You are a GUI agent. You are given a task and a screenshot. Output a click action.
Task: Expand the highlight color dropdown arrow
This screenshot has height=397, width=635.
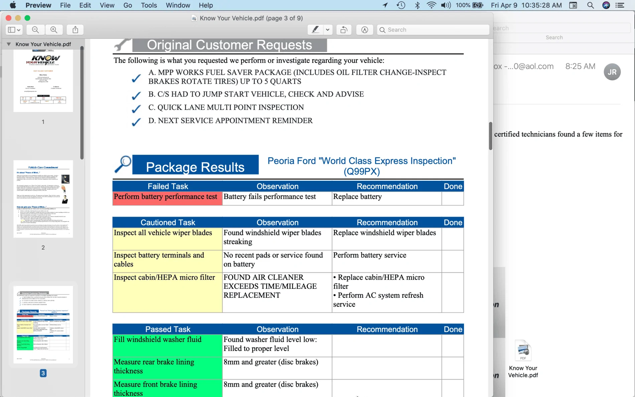(x=328, y=30)
